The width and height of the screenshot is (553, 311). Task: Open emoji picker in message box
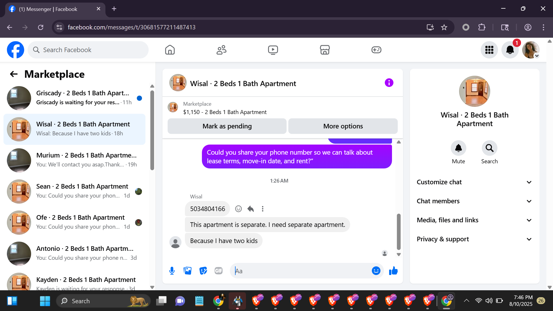click(376, 271)
